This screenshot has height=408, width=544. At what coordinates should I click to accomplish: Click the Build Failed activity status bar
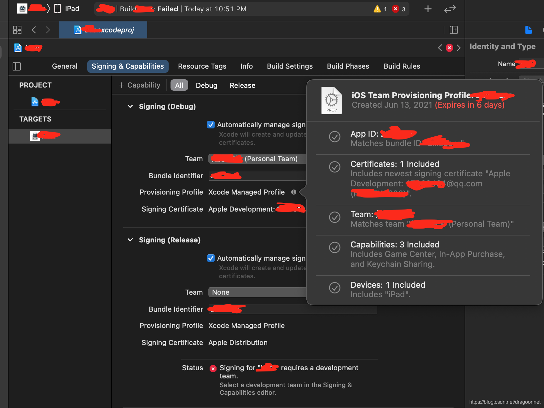click(252, 9)
